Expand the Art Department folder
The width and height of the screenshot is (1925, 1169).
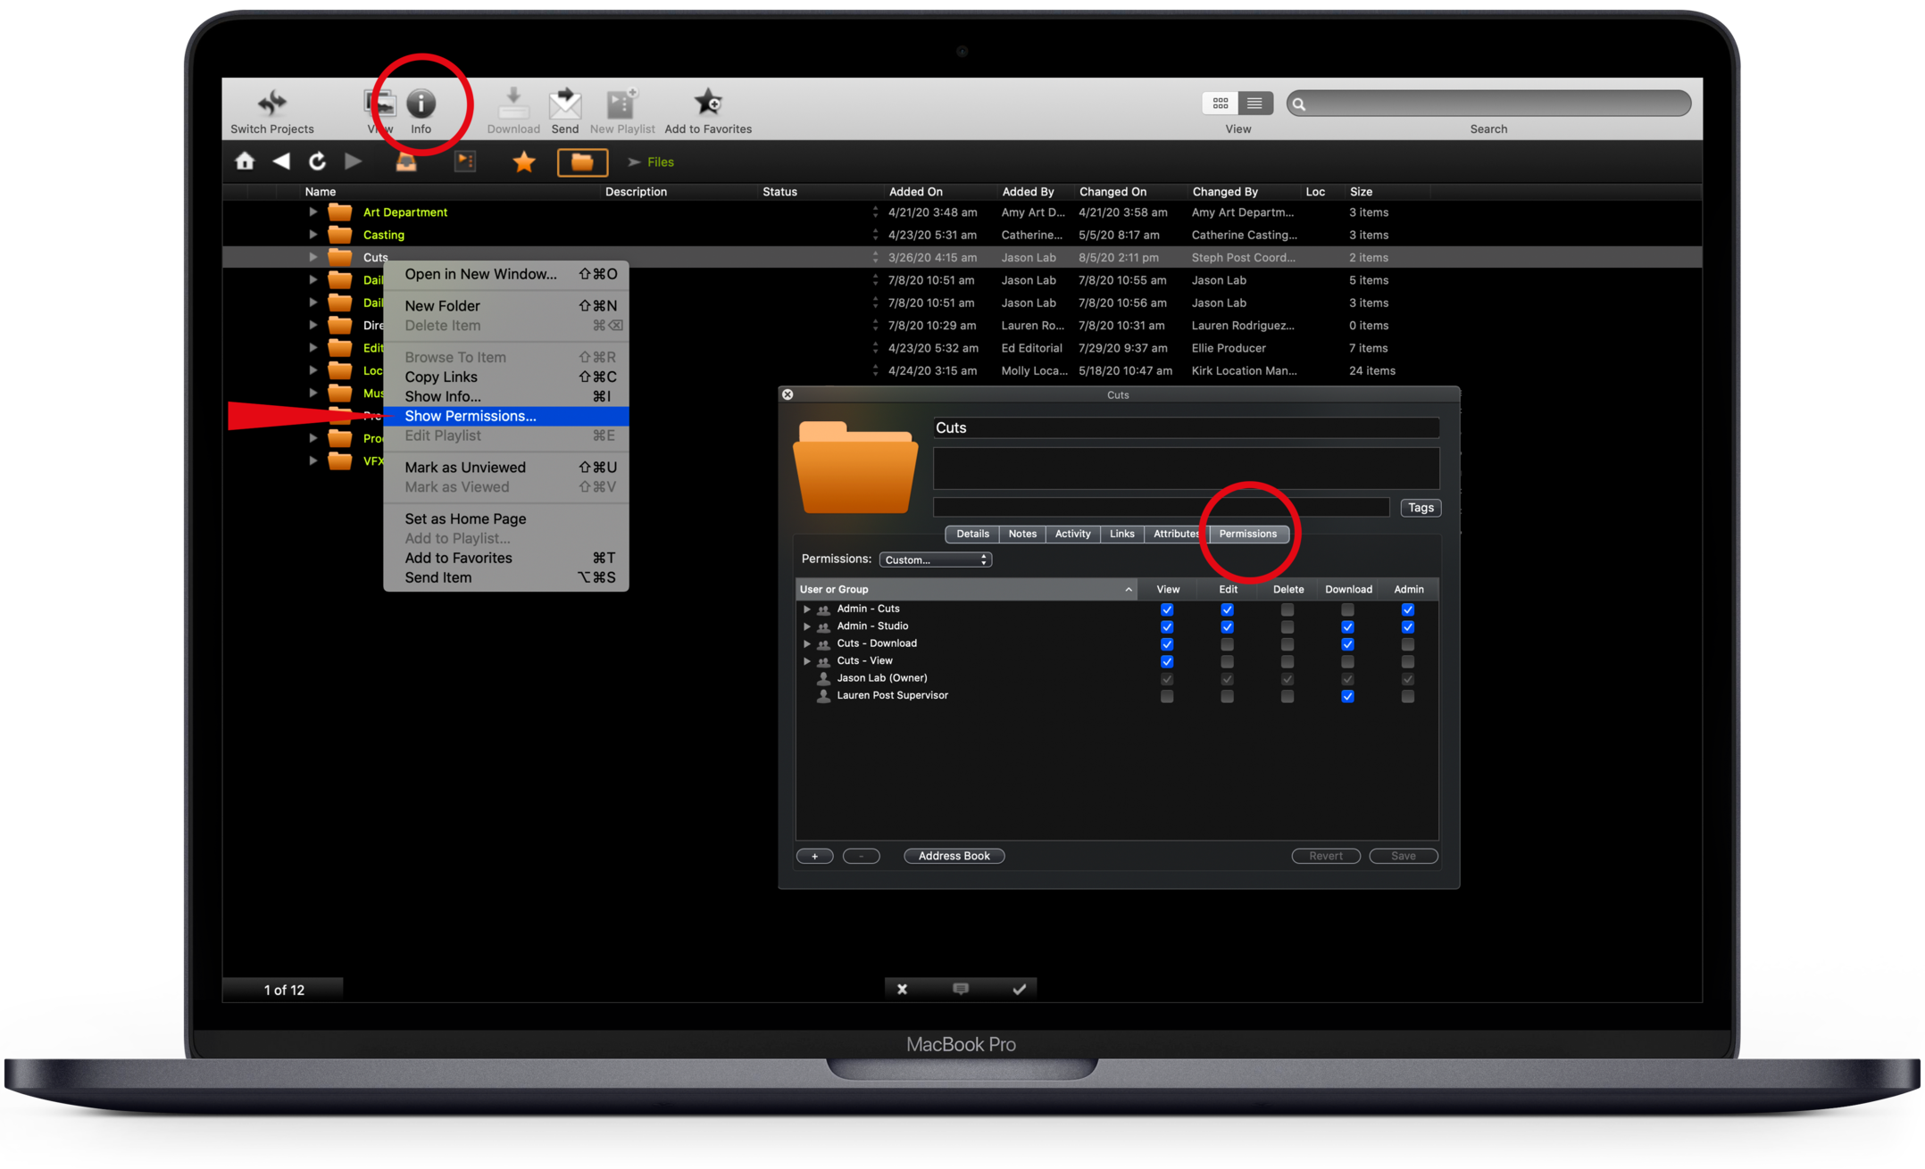(x=312, y=212)
